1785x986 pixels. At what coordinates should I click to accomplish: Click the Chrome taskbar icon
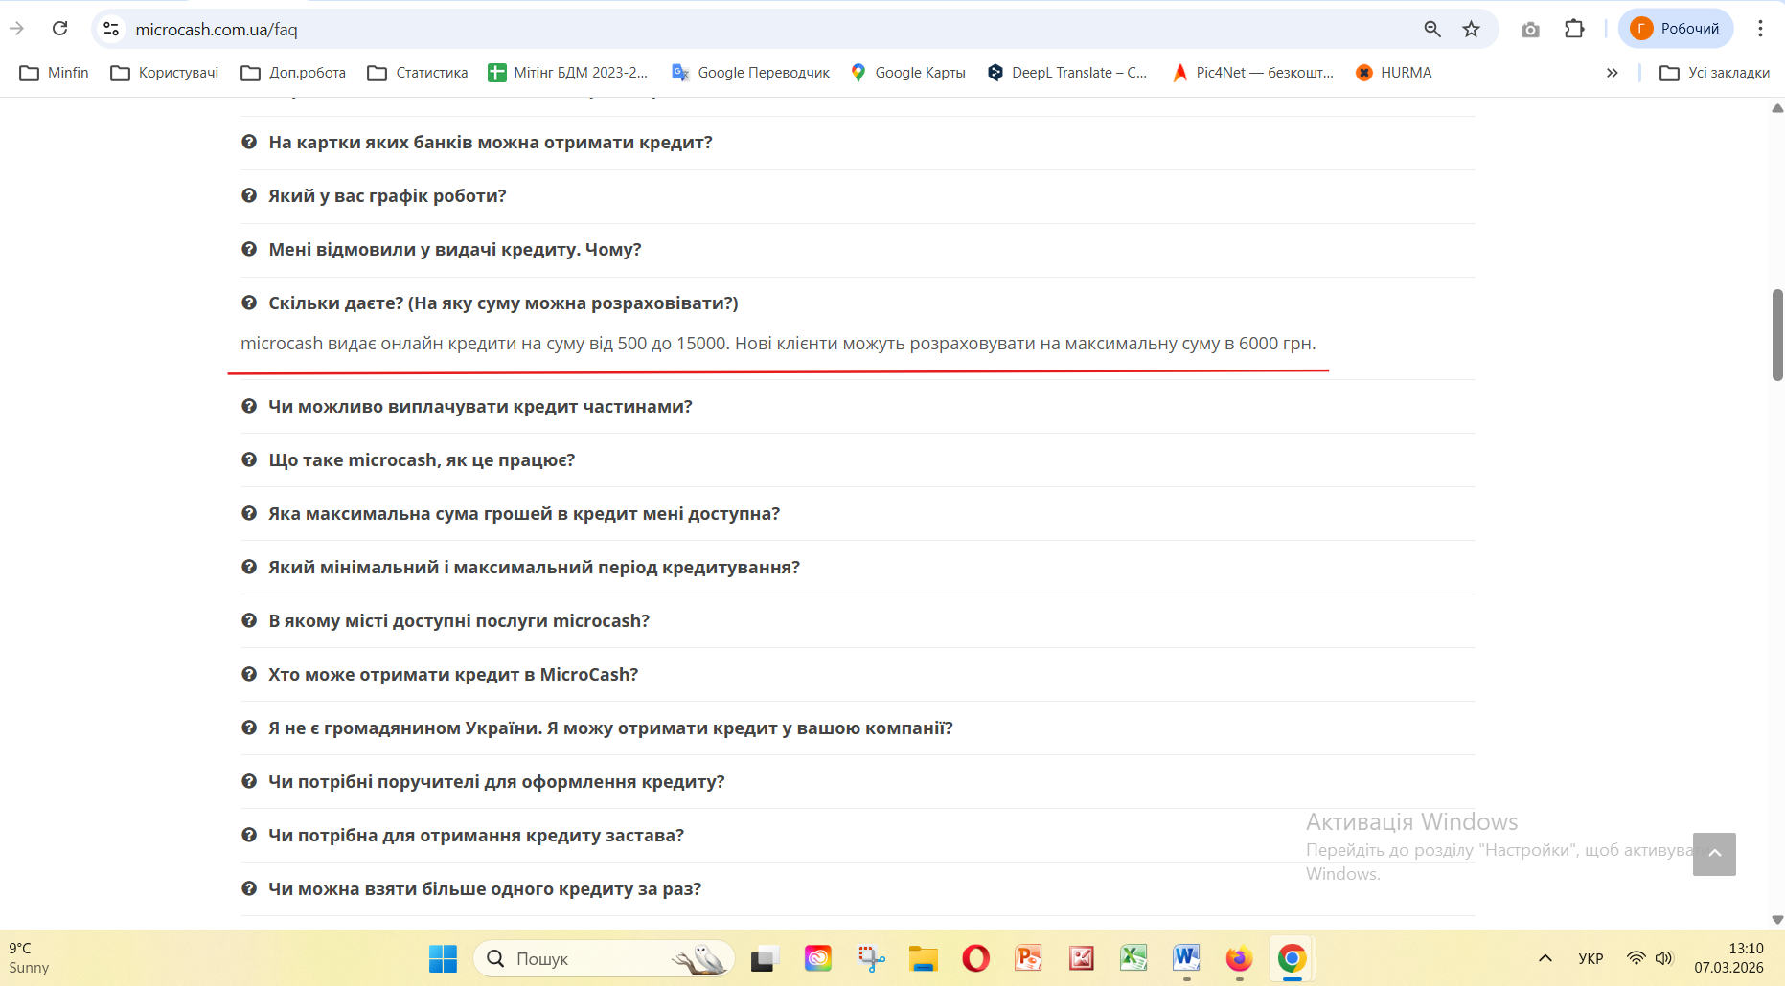(x=1292, y=958)
